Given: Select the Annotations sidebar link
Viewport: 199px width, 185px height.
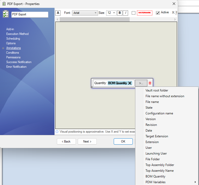Looking at the screenshot, I should (14, 48).
